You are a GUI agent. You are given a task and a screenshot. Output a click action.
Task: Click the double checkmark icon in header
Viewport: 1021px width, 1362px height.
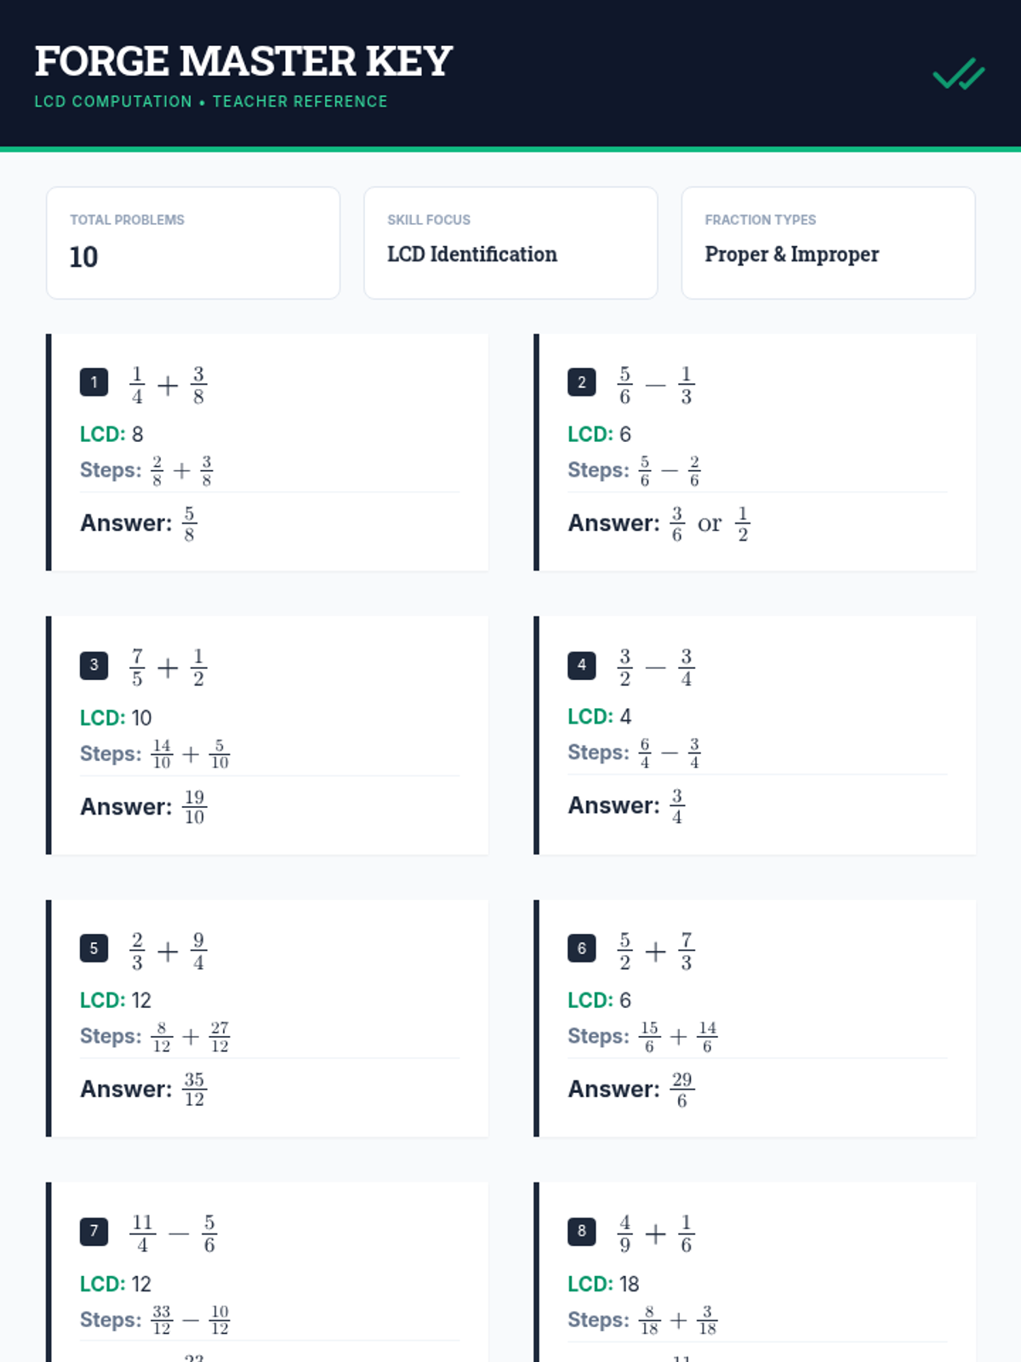(959, 75)
